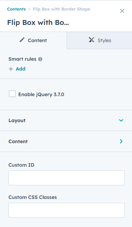Image resolution: width=132 pixels, height=227 pixels.
Task: Focus the Custom CSS Classes field
Action: coord(67,210)
